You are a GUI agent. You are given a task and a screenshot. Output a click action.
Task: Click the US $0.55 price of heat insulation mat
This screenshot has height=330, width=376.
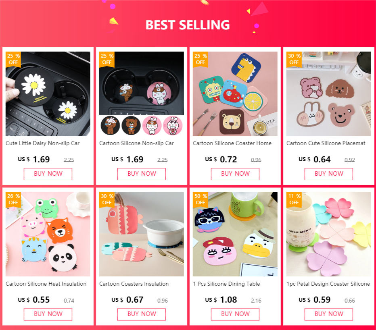34,300
